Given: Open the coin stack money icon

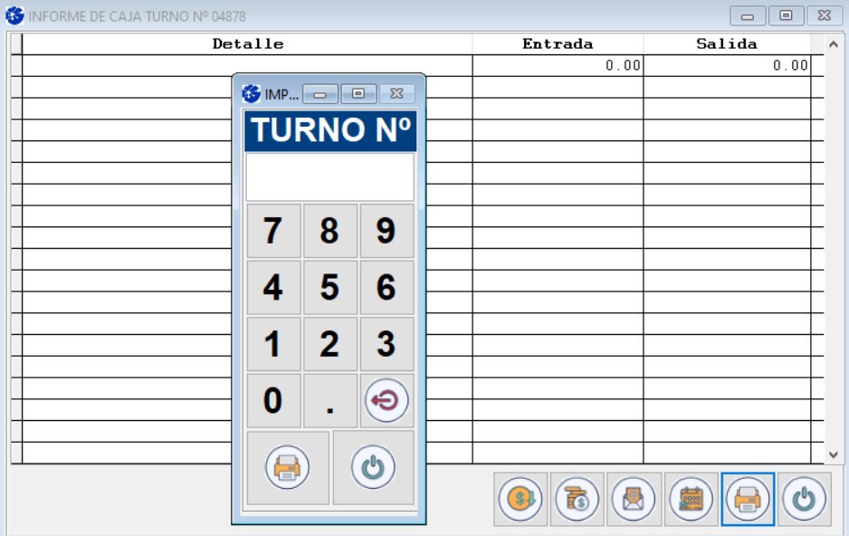Looking at the screenshot, I should tap(577, 499).
